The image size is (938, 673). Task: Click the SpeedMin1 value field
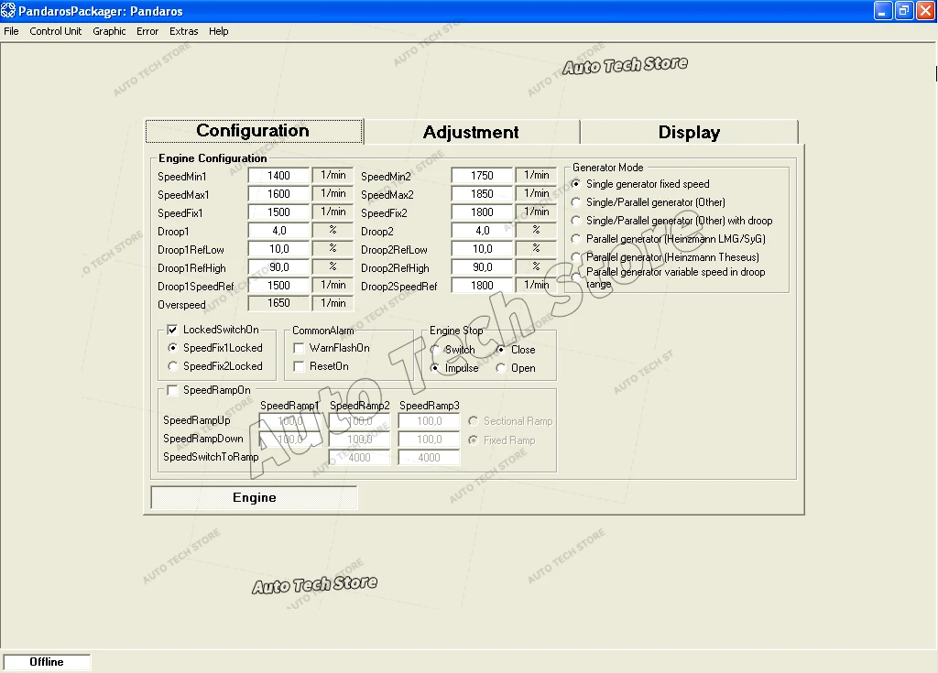coord(278,175)
